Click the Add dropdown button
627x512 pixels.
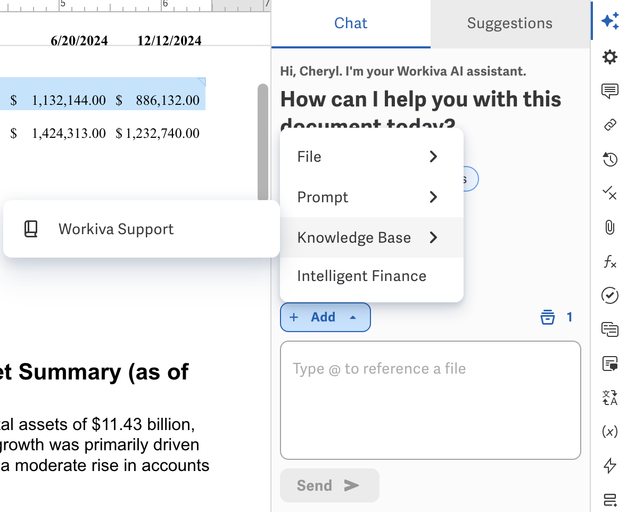click(x=325, y=317)
